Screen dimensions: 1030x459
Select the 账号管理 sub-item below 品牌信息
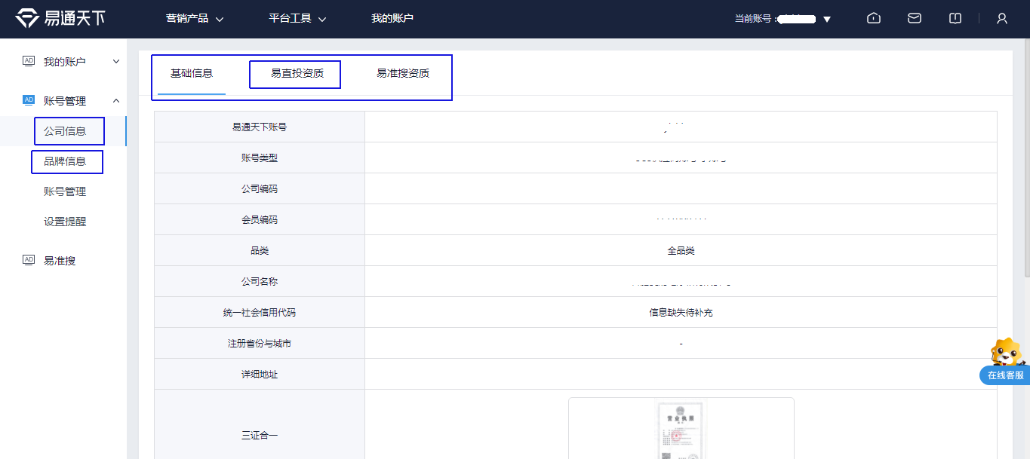tap(65, 191)
